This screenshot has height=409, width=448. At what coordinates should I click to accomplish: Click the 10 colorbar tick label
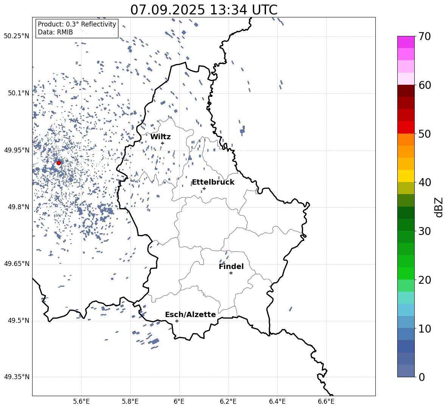(x=425, y=328)
